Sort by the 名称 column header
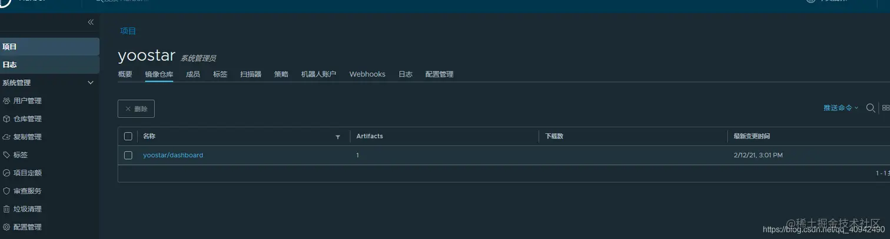 (149, 136)
